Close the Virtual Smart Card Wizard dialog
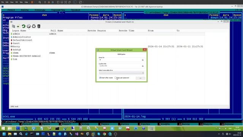 pos(145,49)
